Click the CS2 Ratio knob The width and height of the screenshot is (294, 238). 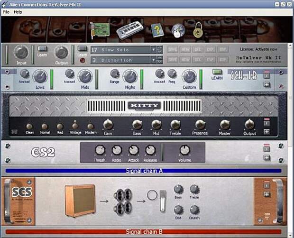117,150
